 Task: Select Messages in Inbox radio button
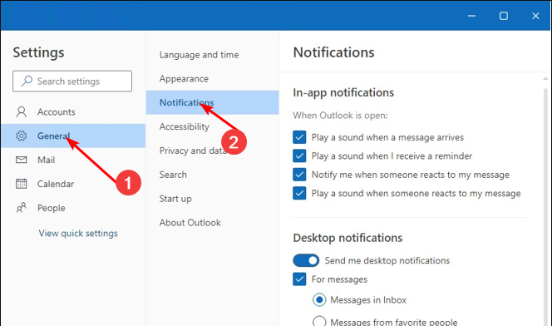tap(319, 300)
